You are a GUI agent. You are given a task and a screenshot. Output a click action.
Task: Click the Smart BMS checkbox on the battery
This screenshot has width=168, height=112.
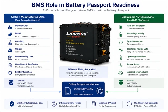coord(67,46)
